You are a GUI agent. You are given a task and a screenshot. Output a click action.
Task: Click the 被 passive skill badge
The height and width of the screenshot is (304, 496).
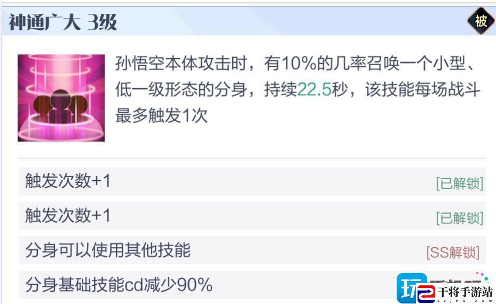click(481, 21)
